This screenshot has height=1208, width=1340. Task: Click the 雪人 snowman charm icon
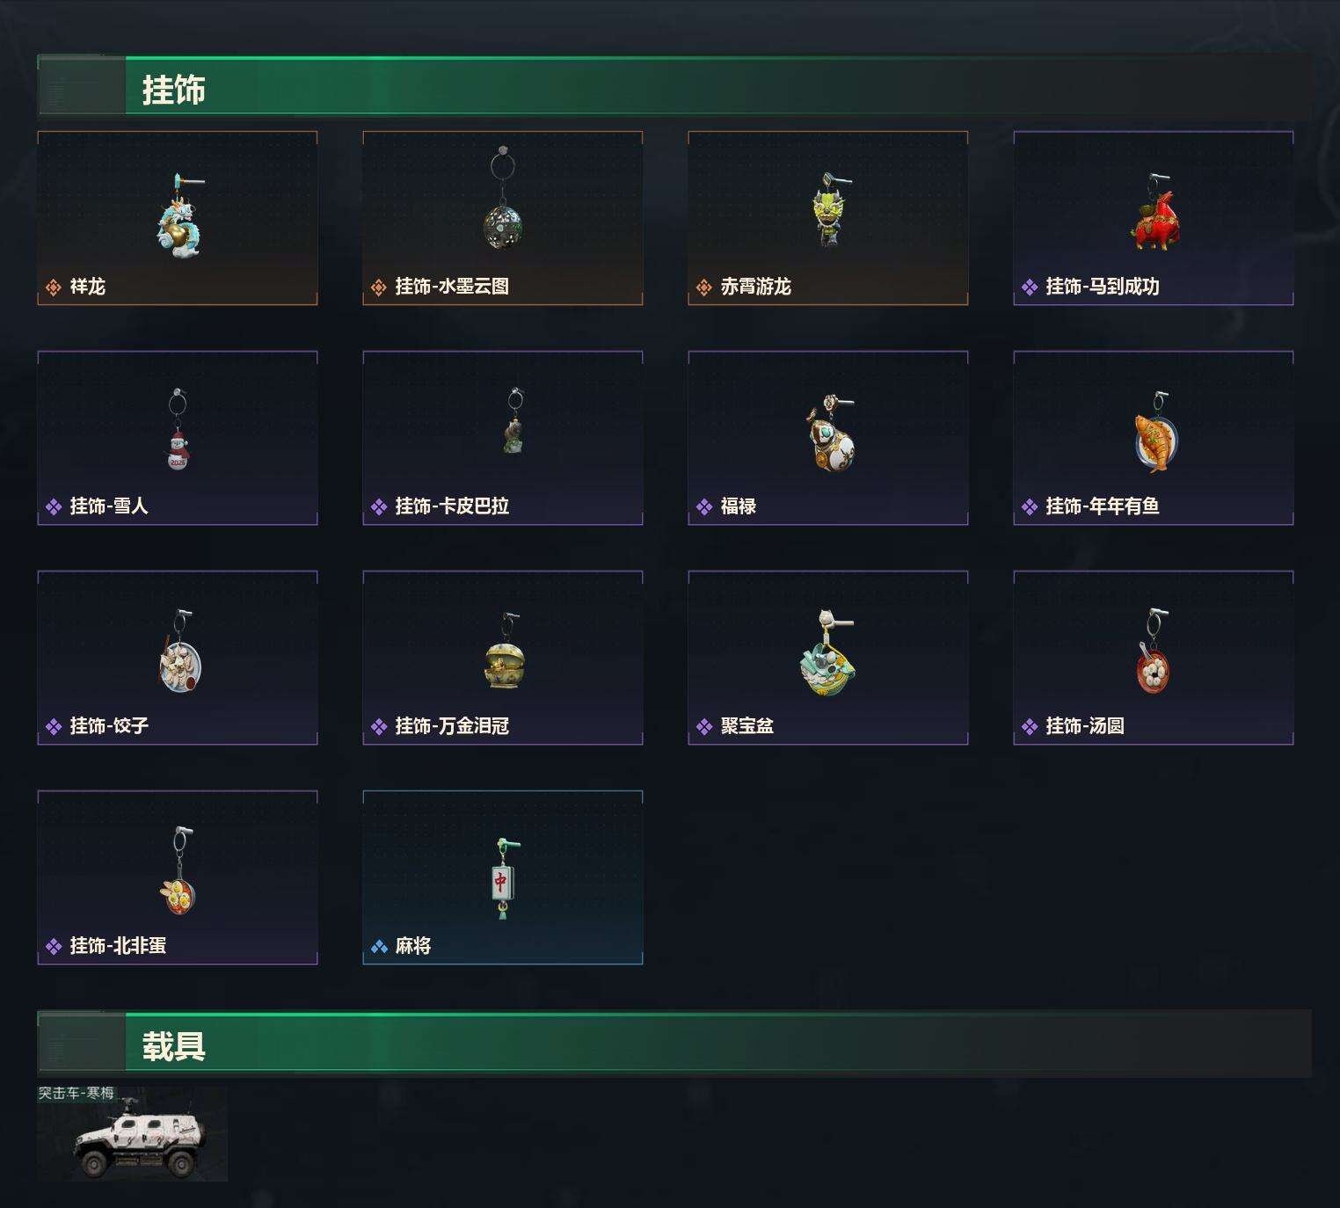(178, 429)
